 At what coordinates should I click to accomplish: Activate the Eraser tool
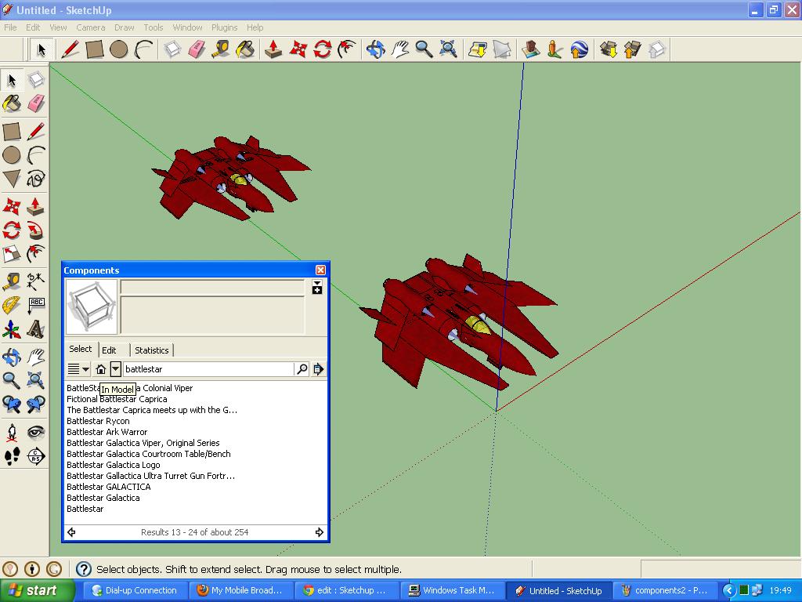[x=36, y=102]
